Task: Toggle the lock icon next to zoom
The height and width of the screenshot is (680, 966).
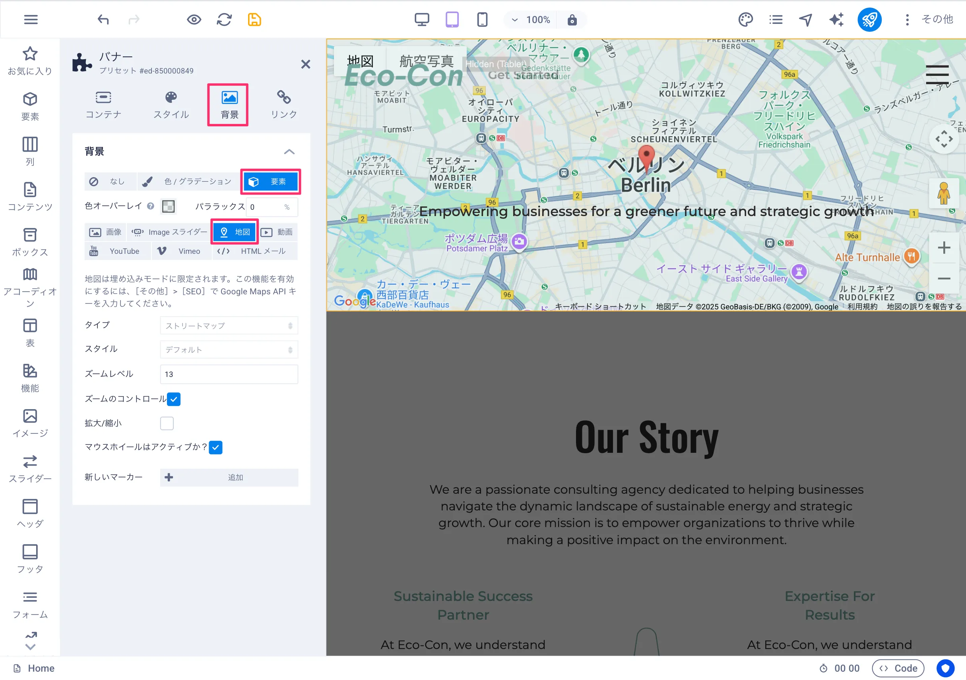Action: point(572,20)
